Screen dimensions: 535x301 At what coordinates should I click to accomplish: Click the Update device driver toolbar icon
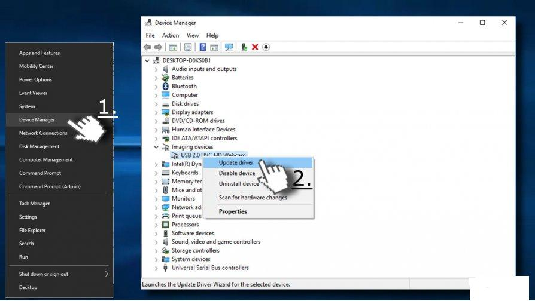[x=244, y=47]
